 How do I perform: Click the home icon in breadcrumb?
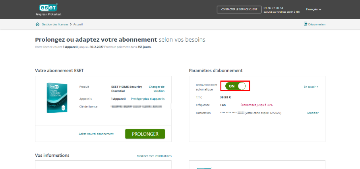tap(38, 24)
